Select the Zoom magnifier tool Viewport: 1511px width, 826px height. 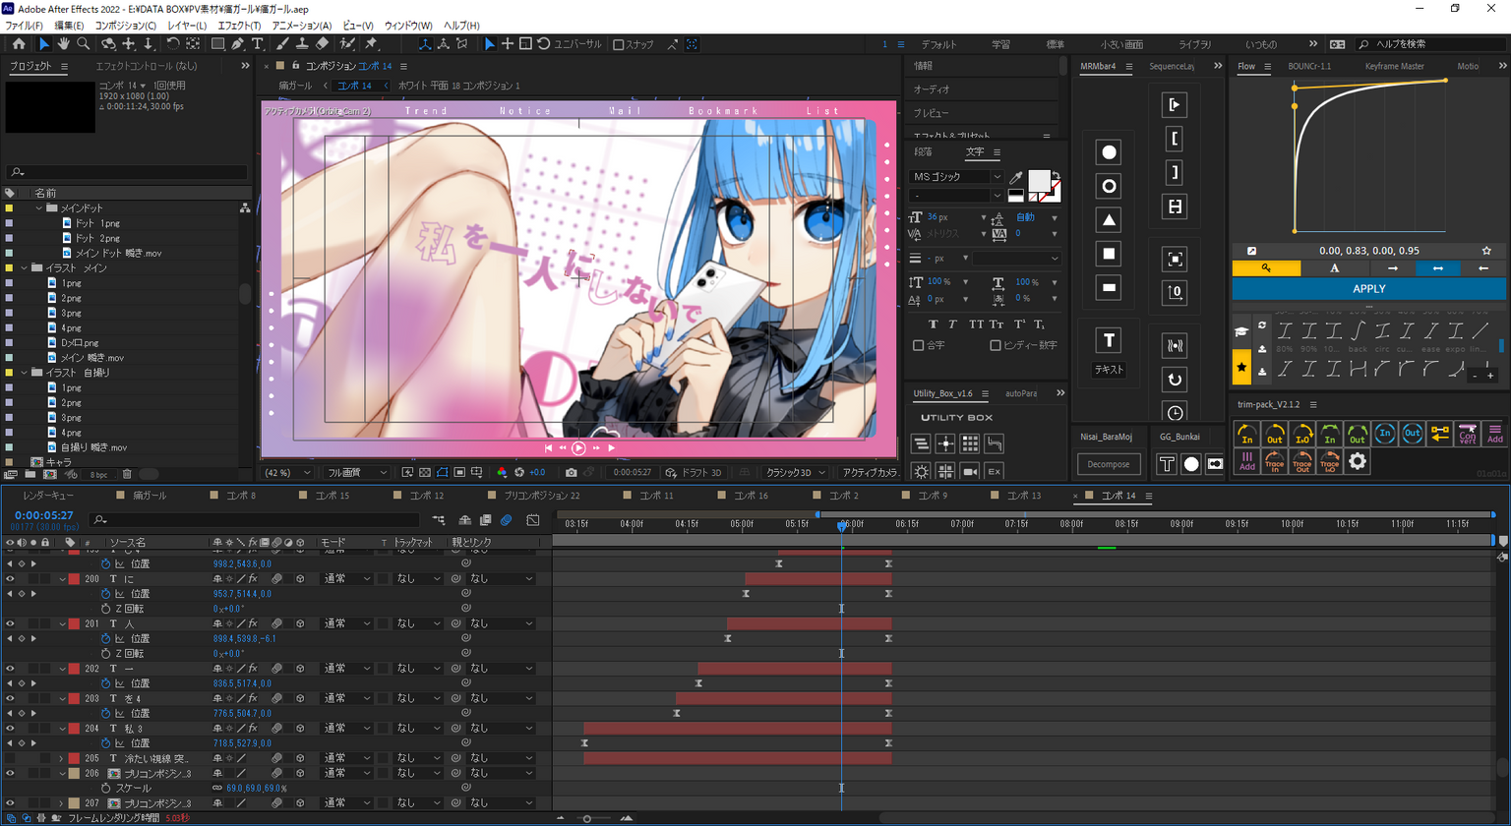coord(84,44)
